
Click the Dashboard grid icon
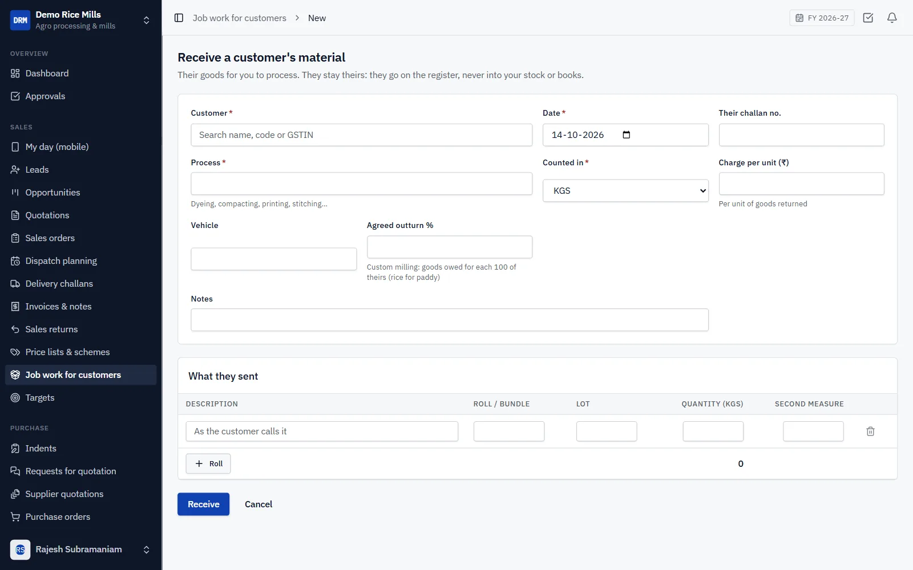click(x=15, y=74)
